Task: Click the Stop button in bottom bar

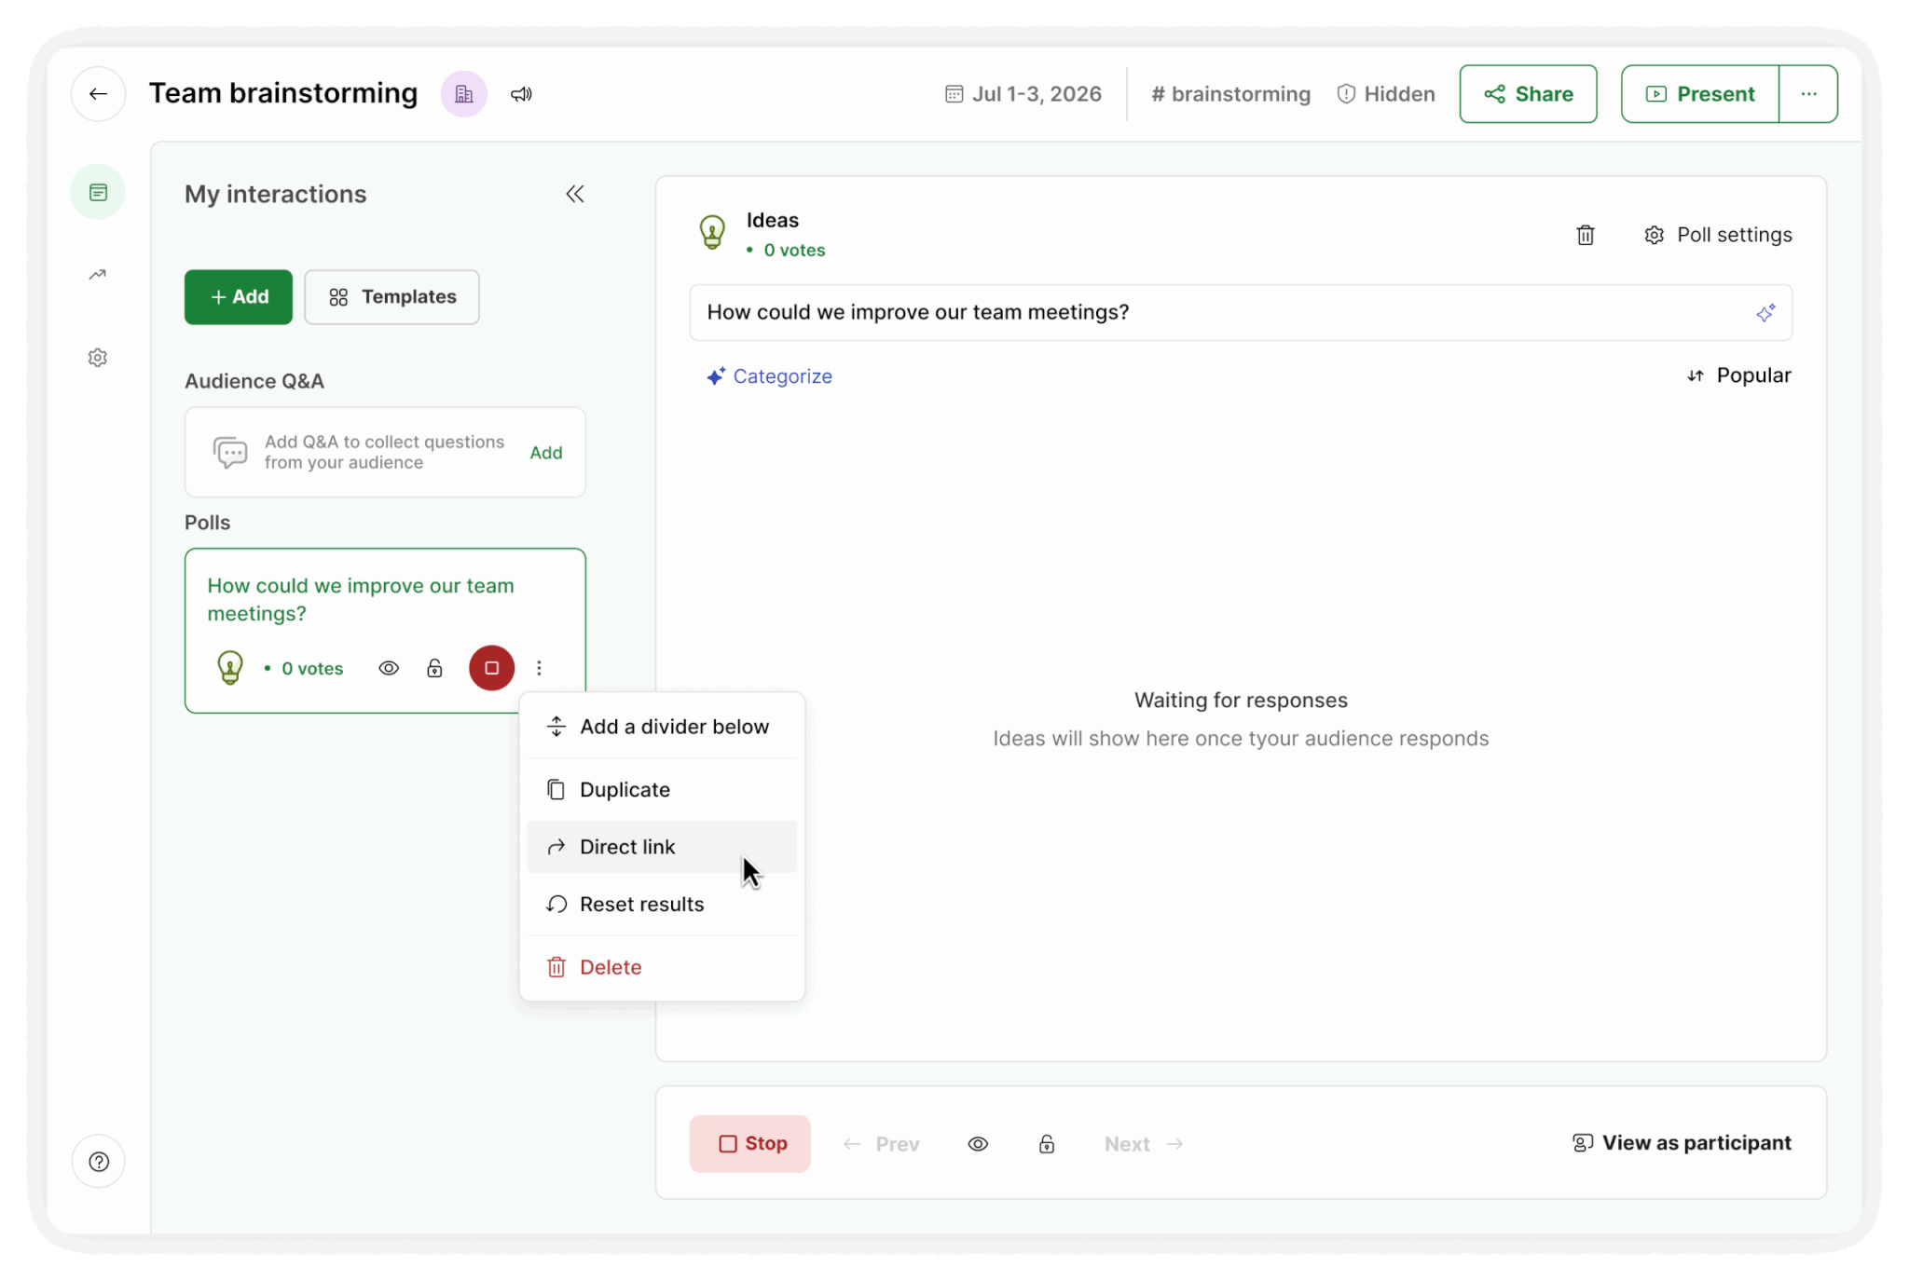Action: click(750, 1144)
